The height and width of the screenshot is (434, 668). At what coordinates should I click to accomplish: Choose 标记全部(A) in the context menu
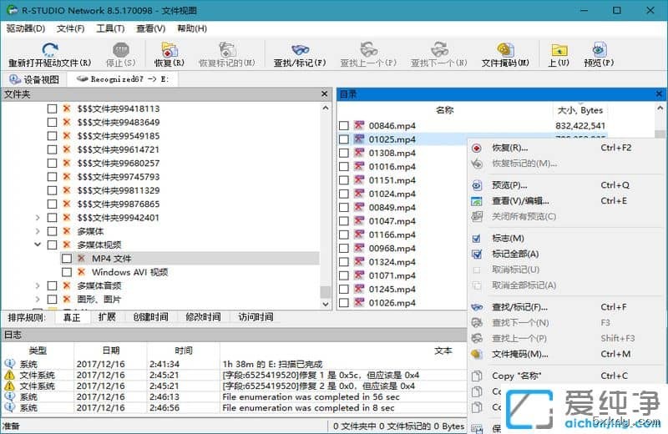567,254
